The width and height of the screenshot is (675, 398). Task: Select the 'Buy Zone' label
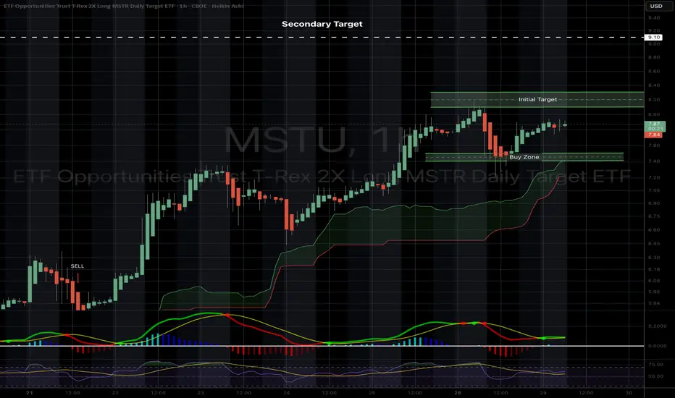[524, 157]
